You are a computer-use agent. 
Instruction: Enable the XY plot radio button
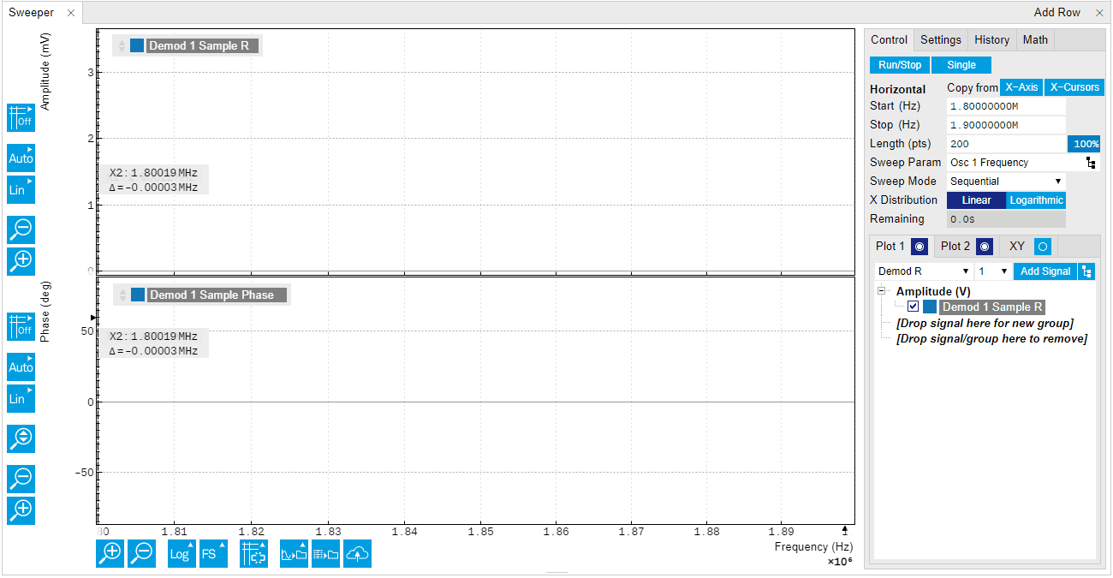[x=1043, y=246]
